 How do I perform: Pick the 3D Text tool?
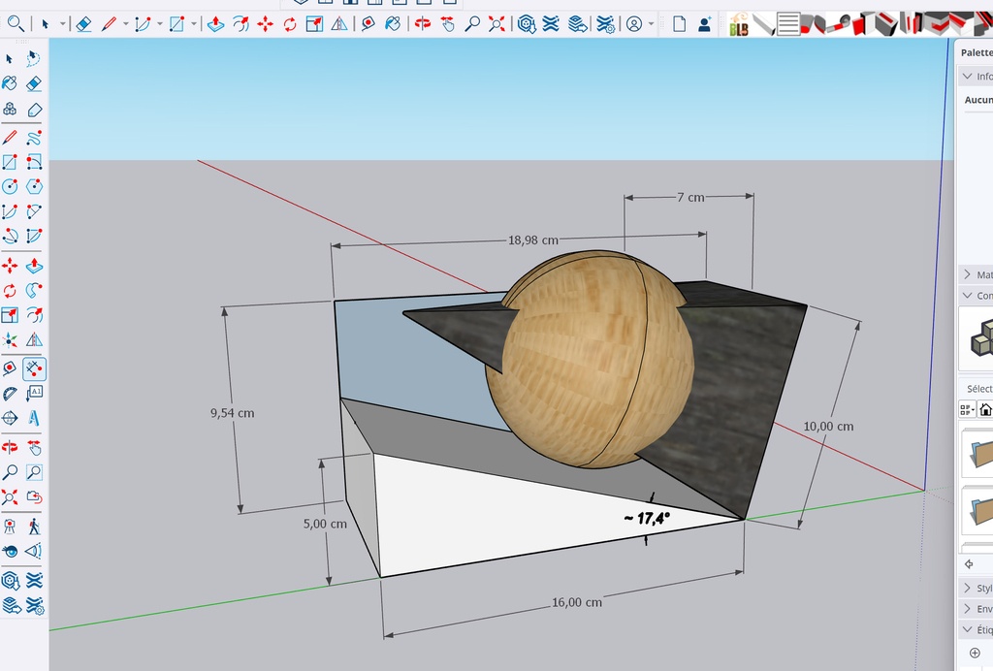click(x=34, y=419)
